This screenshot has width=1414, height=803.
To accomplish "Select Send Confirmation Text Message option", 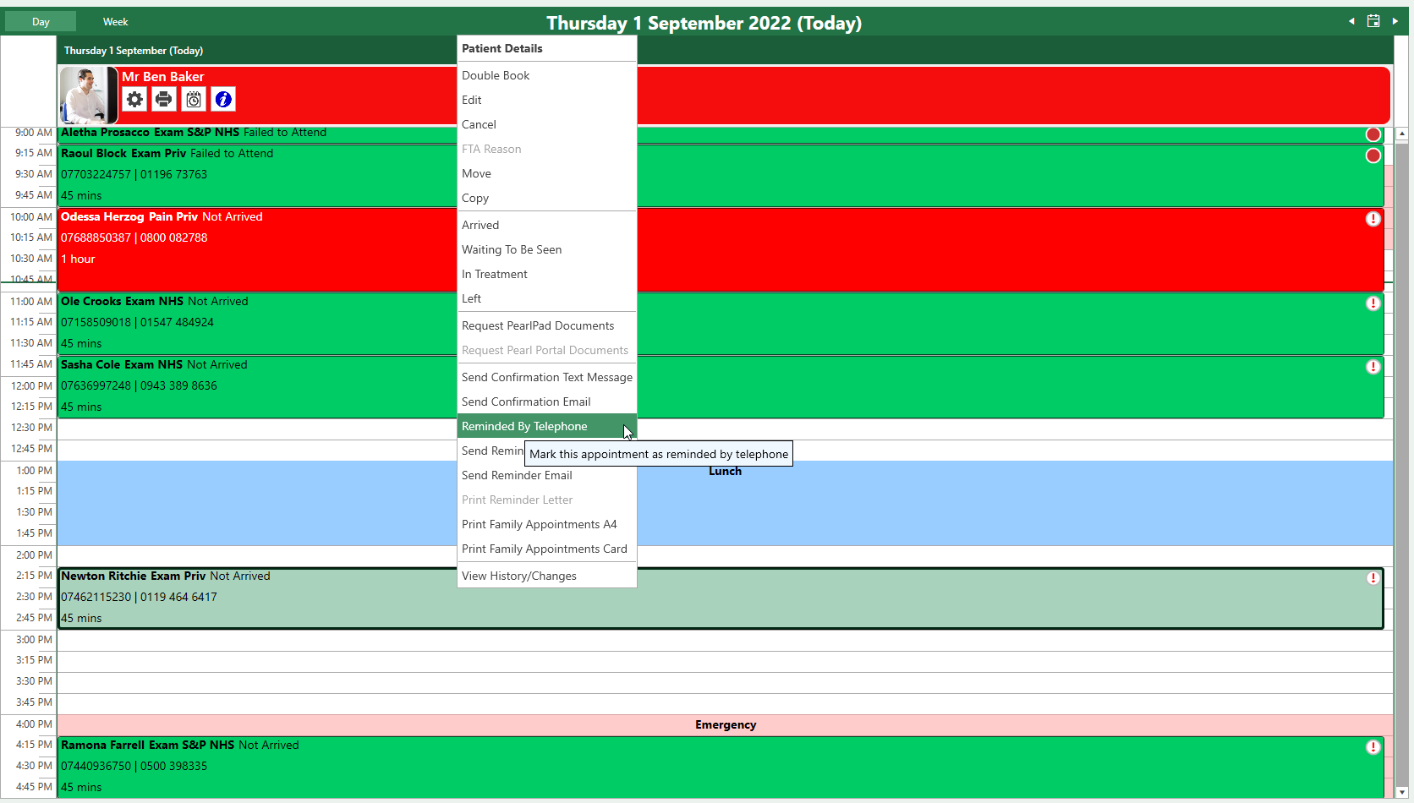I will tap(546, 378).
